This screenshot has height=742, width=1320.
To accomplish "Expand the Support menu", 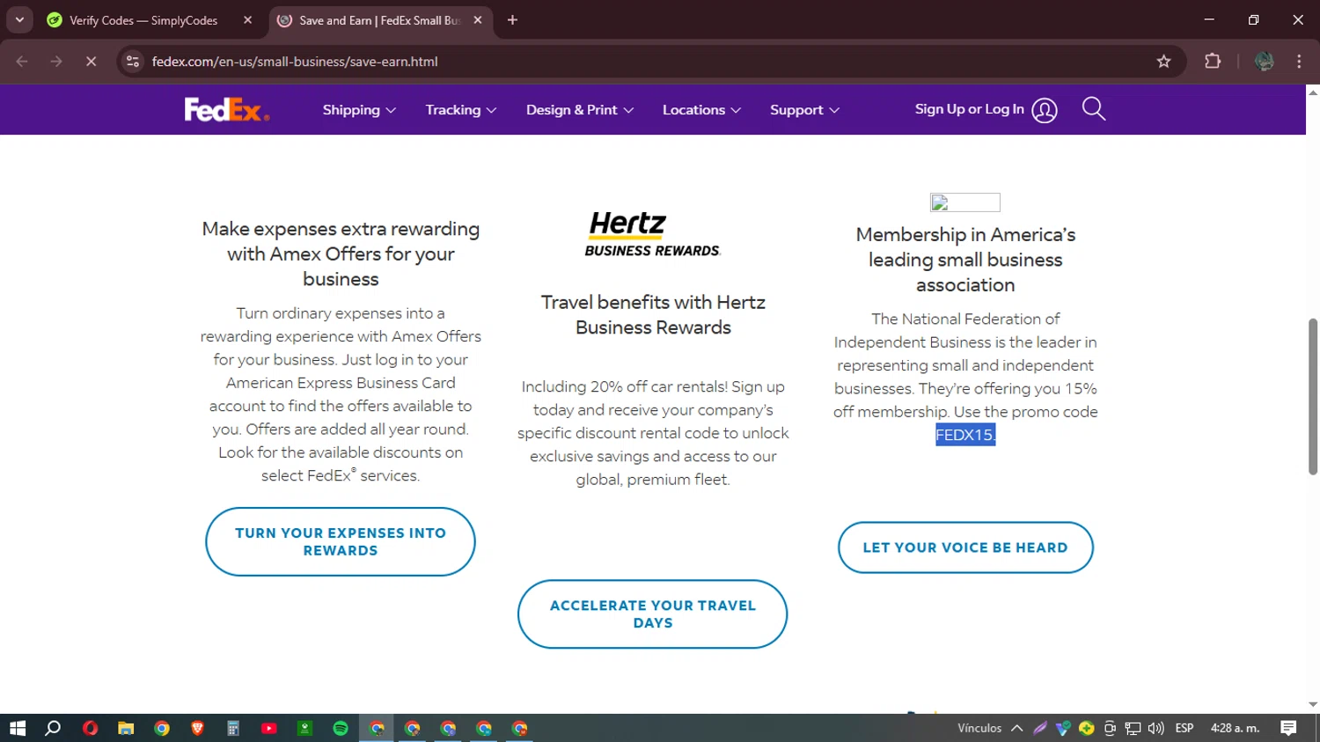I will click(x=804, y=110).
